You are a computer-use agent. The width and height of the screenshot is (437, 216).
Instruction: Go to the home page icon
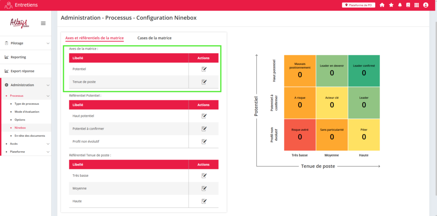[x=382, y=5]
